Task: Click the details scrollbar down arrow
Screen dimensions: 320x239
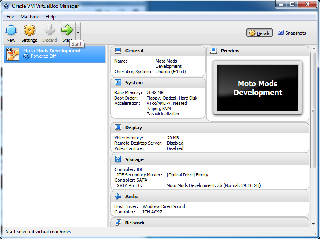Action: coord(313,224)
